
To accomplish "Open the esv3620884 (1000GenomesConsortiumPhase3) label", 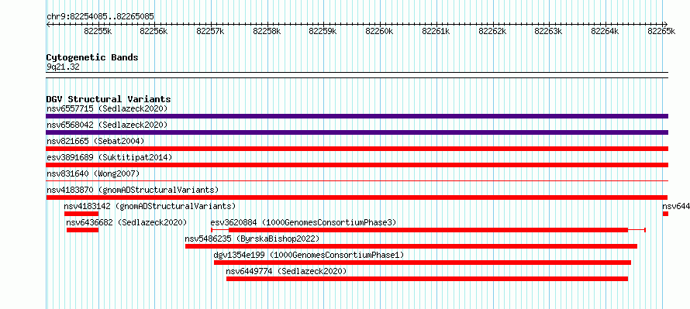I will pyautogui.click(x=304, y=222).
